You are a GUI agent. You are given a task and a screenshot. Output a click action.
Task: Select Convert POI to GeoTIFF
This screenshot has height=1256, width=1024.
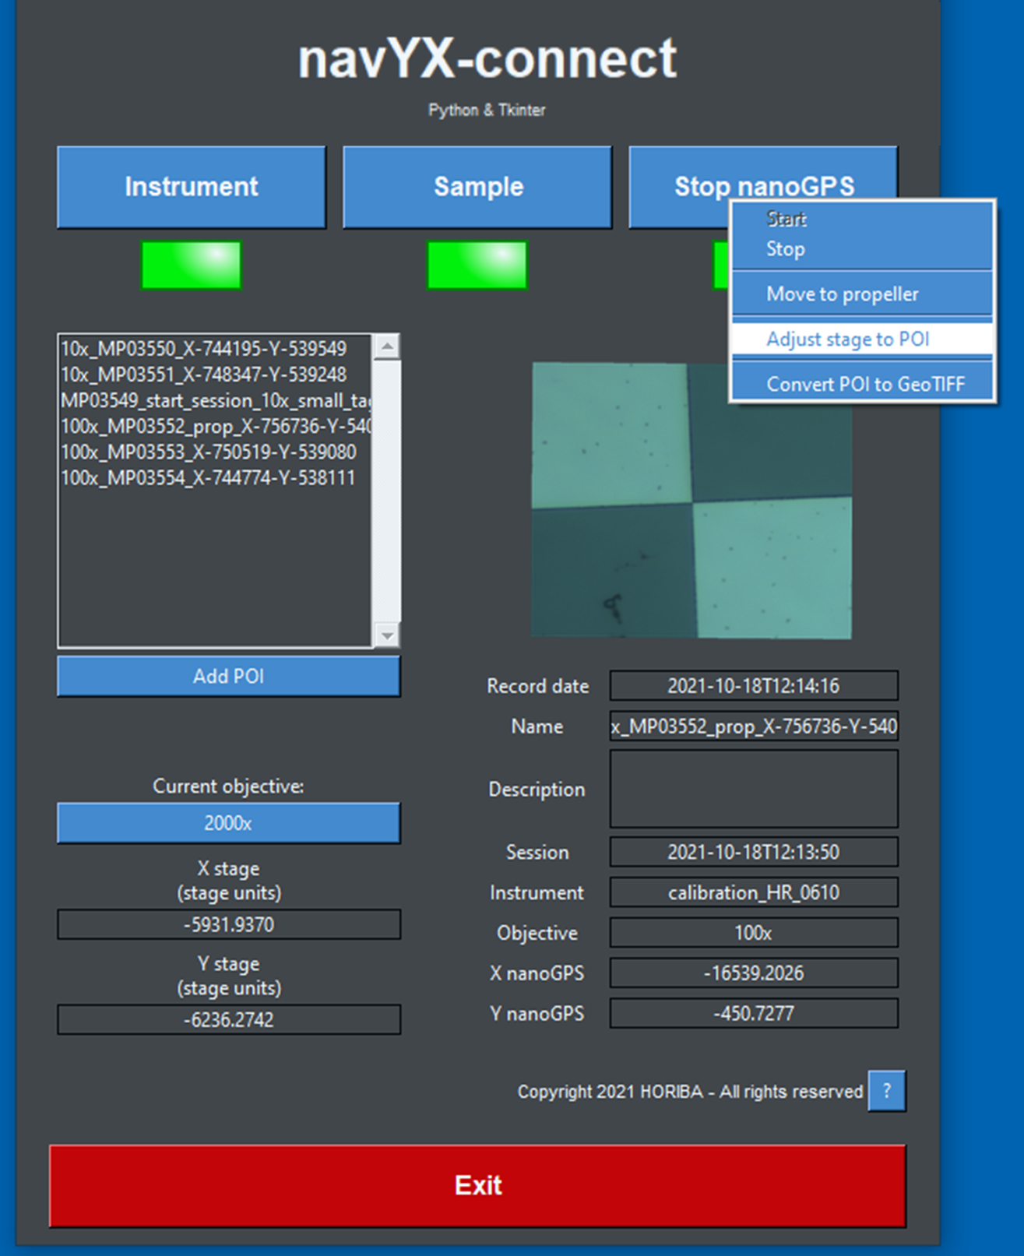(864, 384)
